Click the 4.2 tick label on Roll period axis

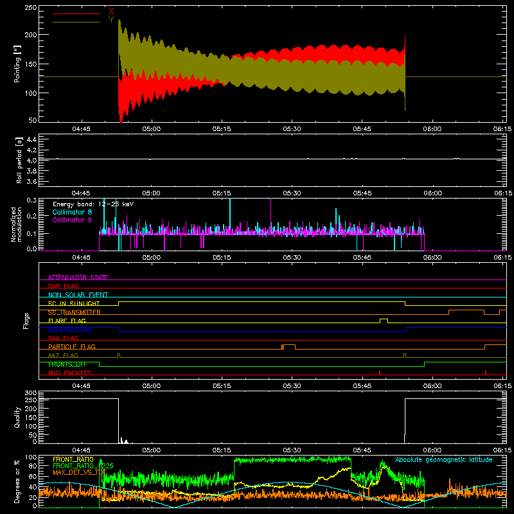point(31,150)
